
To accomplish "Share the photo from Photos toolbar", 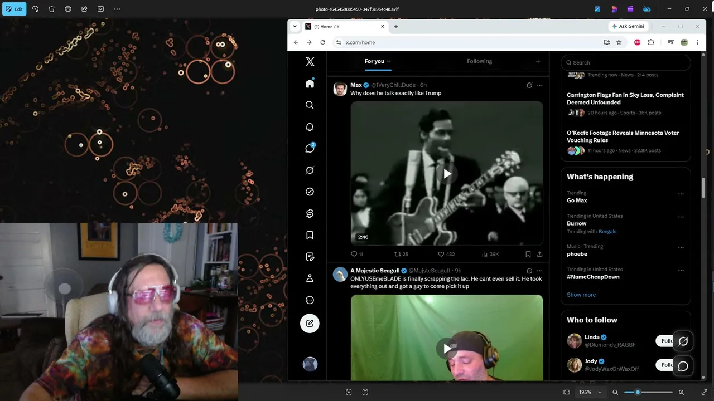I will [x=84, y=9].
